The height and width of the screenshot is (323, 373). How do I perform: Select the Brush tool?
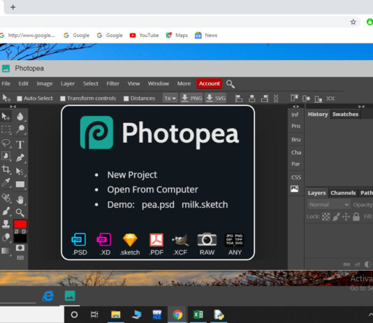6,211
